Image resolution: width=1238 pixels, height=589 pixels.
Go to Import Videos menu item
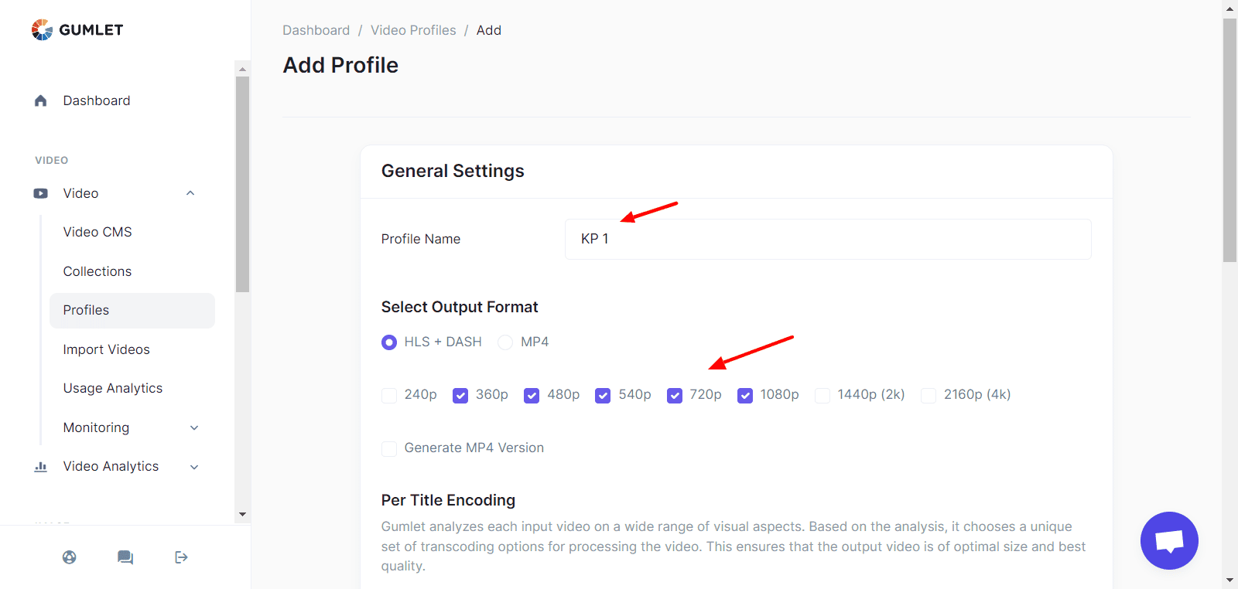click(x=107, y=349)
